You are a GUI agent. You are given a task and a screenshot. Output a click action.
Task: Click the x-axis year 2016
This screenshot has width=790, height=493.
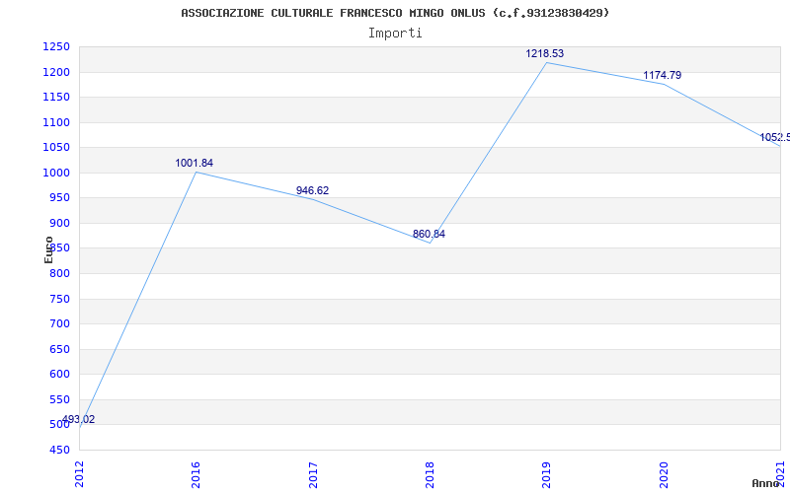[196, 474]
